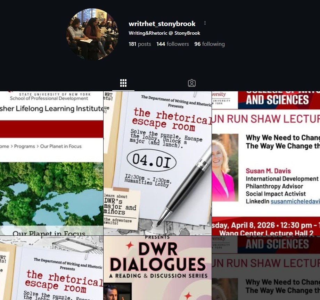This screenshot has width=320, height=300.
Task: Open the three-dot options menu beside username
Action: point(205,23)
